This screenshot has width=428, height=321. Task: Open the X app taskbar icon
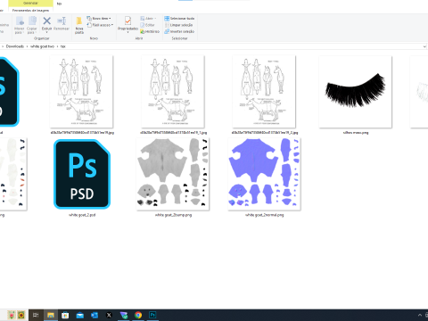(109, 315)
